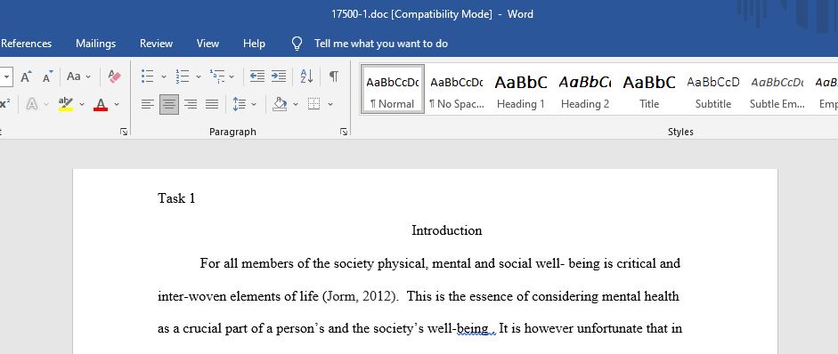Screen dimensions: 838x354
Task: Justify paragraph text
Action: point(212,104)
